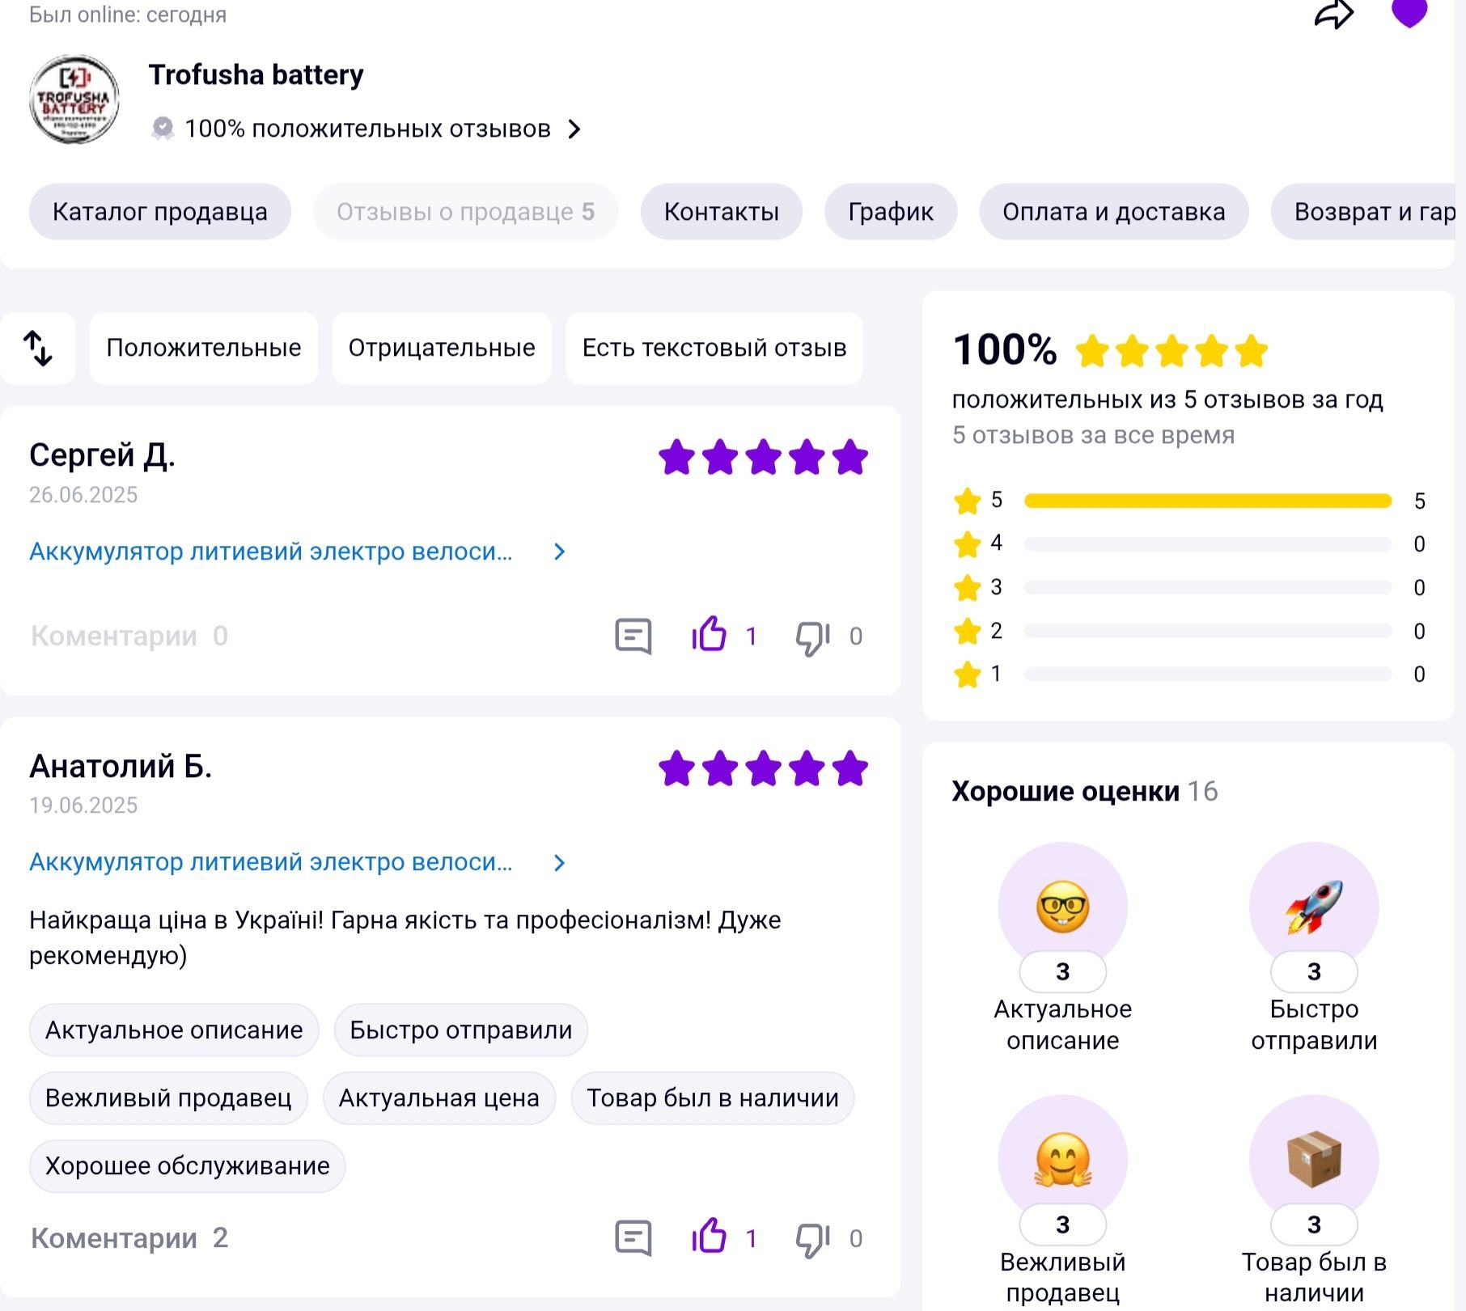Click the verified seller badge icon
Image resolution: width=1466 pixels, height=1311 pixels.
pos(163,129)
